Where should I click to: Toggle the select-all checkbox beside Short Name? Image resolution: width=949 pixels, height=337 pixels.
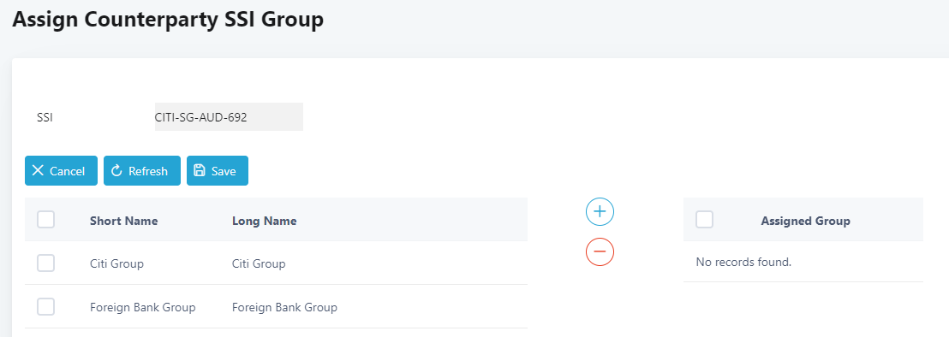[x=46, y=220]
